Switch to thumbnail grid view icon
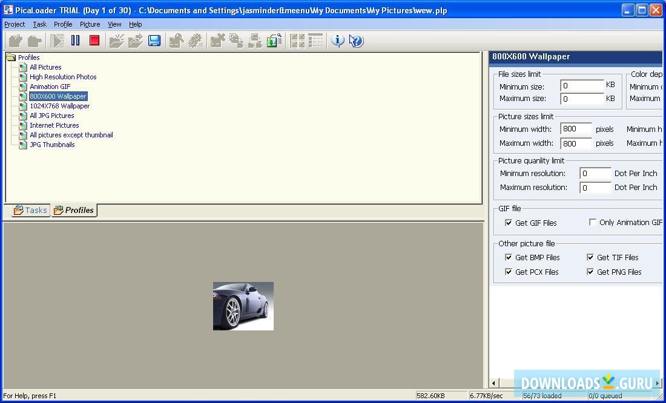This screenshot has height=403, width=666. tap(297, 41)
